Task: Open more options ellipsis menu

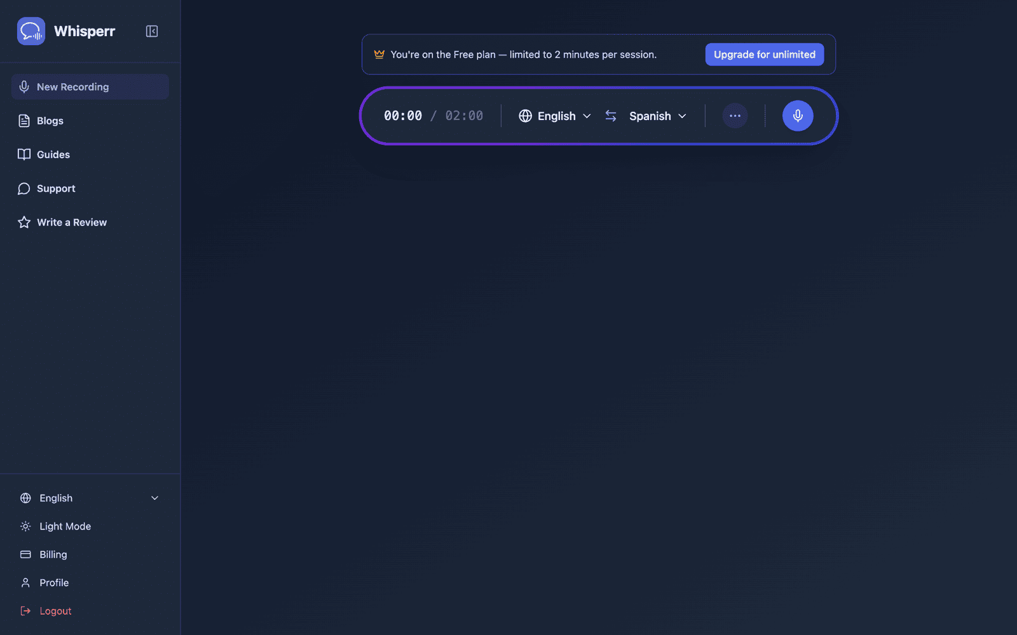Action: (x=735, y=116)
